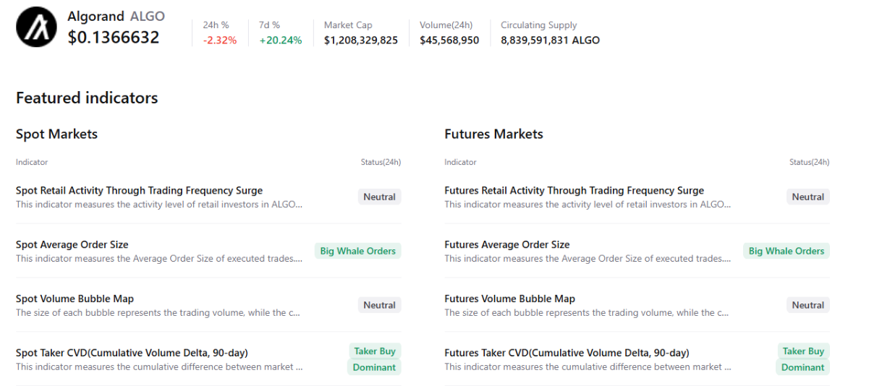Click Taker Buy Dominant badge under Spot Markets
869x386 pixels.
[x=374, y=359]
